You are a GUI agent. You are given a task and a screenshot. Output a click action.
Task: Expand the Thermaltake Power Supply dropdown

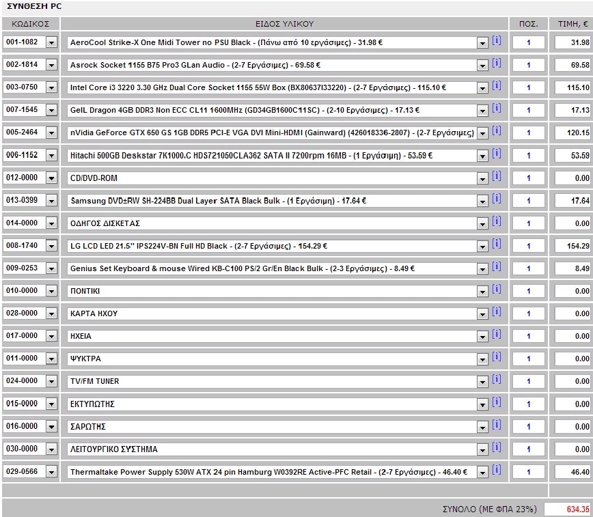[482, 473]
